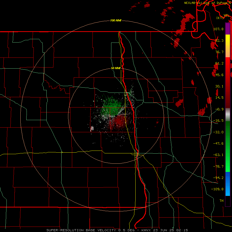
Task: Select the -47.6 velocity scale value
Action: [x=218, y=144]
